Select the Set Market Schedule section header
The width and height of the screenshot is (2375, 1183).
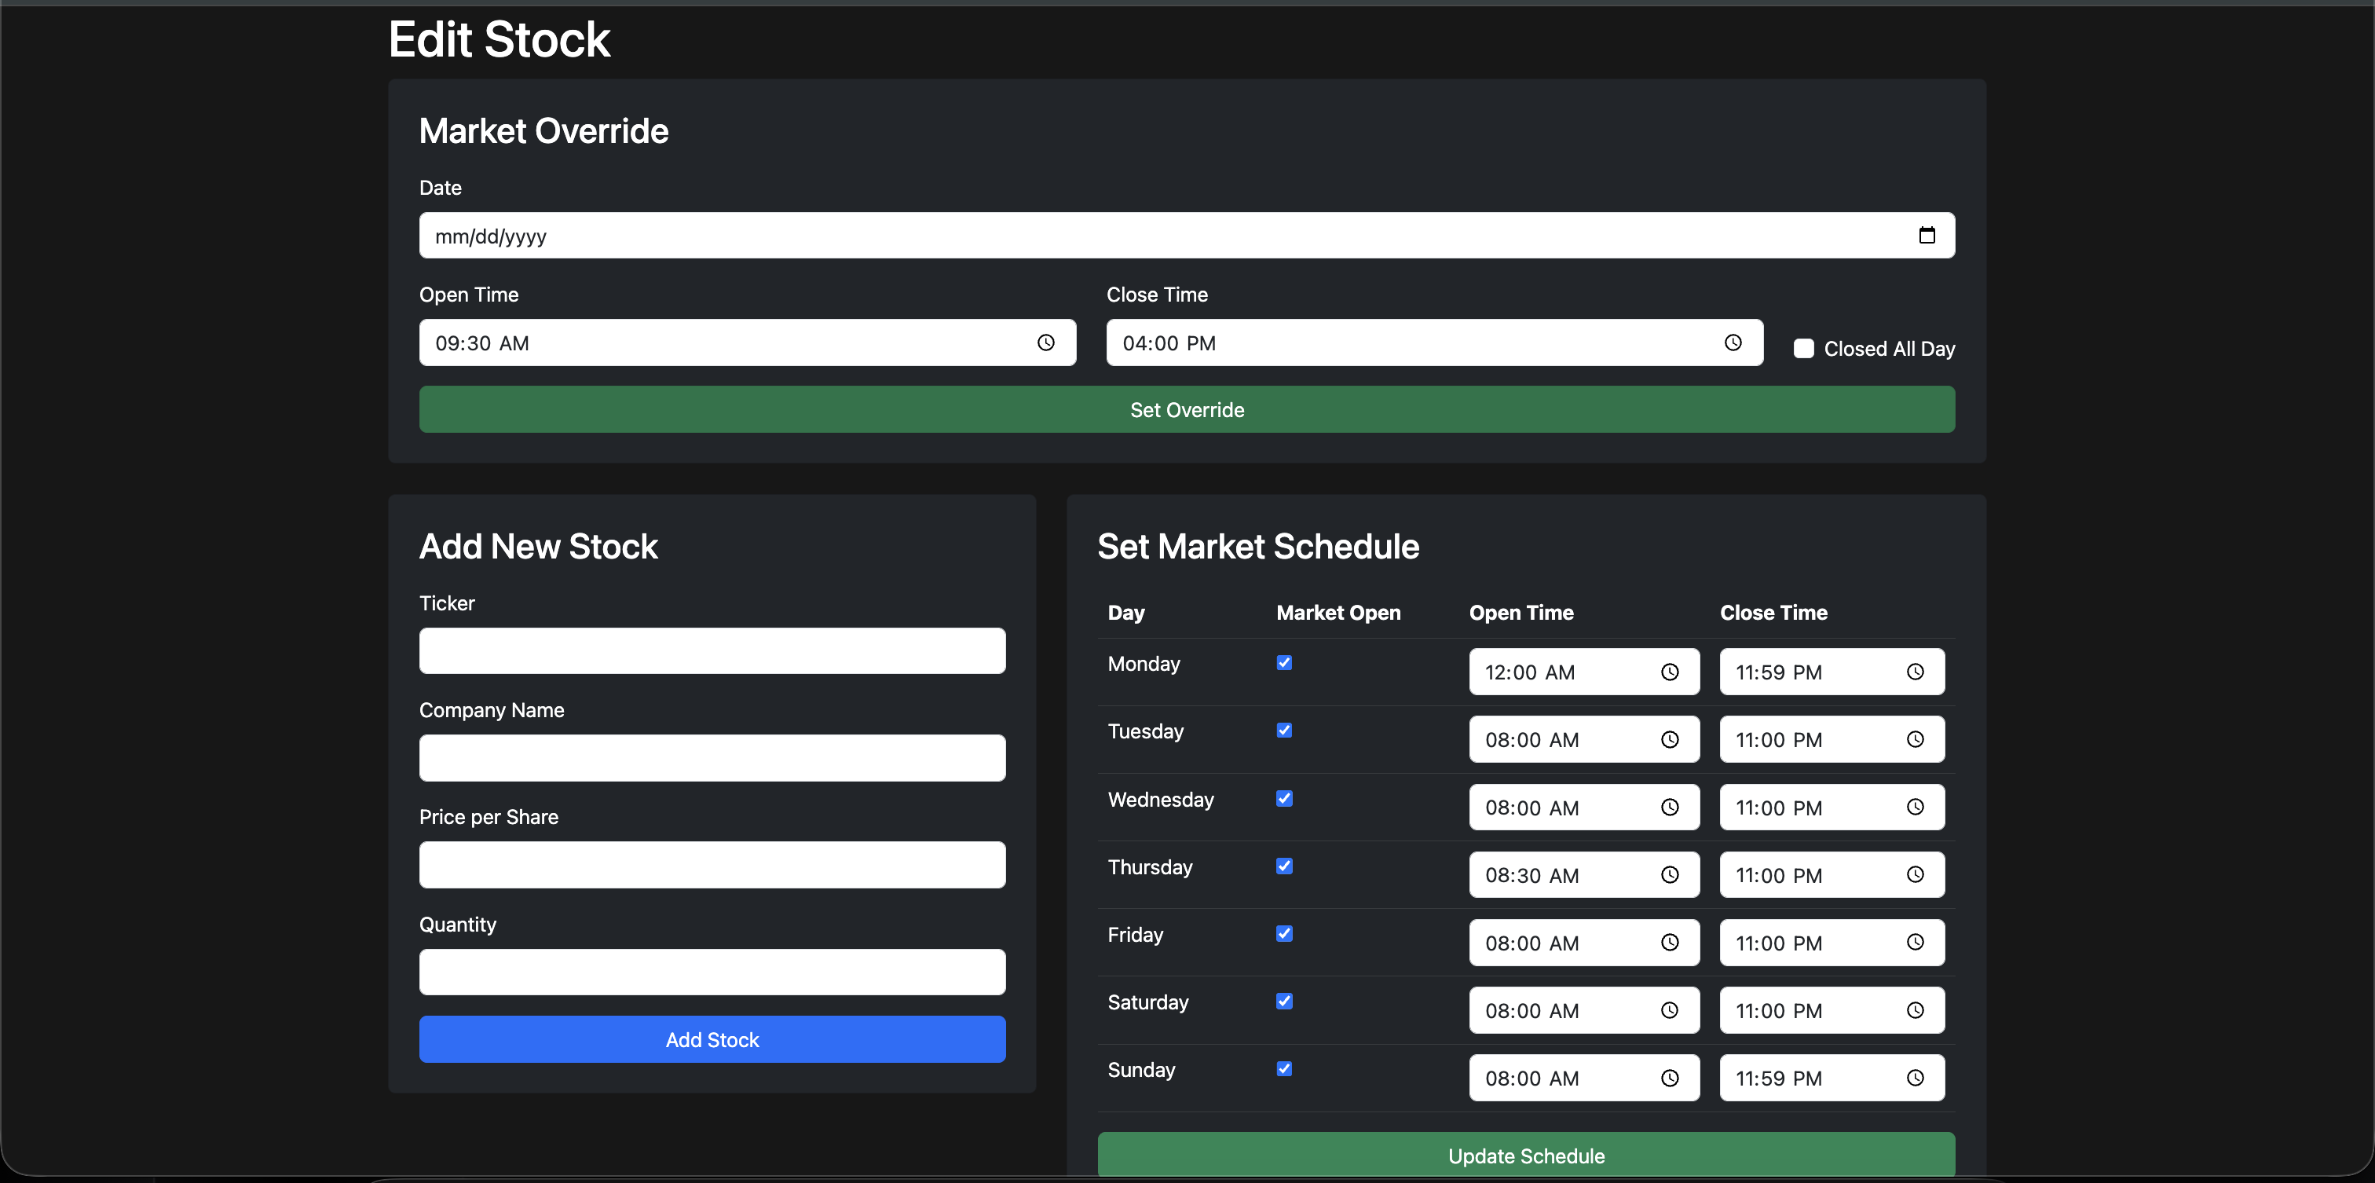(1257, 546)
